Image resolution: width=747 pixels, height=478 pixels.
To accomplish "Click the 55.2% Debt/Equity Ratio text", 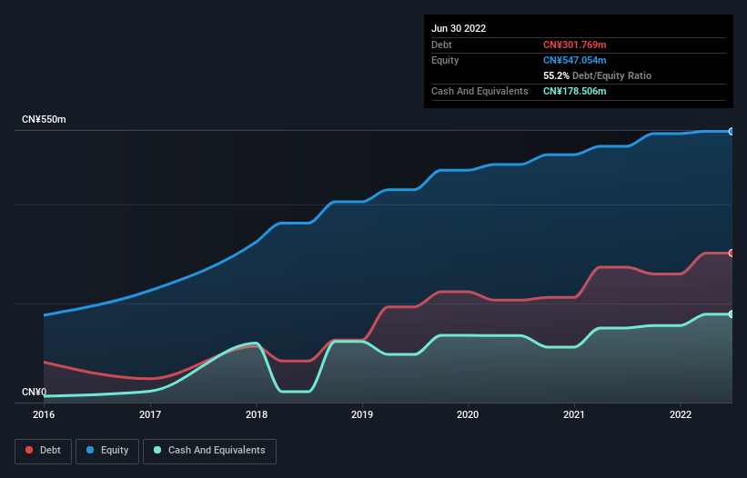I will (598, 75).
